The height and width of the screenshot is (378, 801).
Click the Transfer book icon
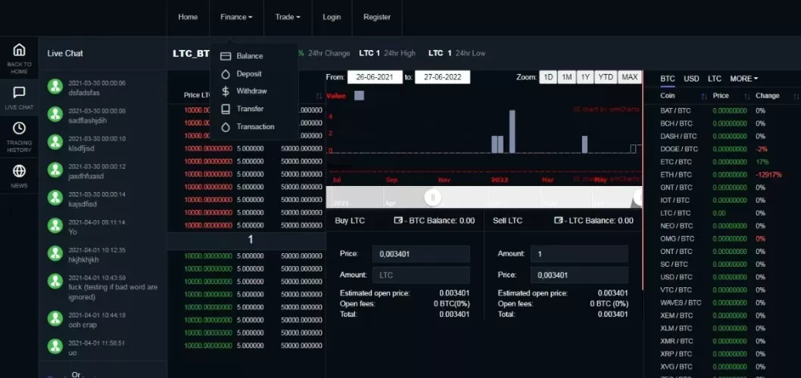(x=226, y=109)
